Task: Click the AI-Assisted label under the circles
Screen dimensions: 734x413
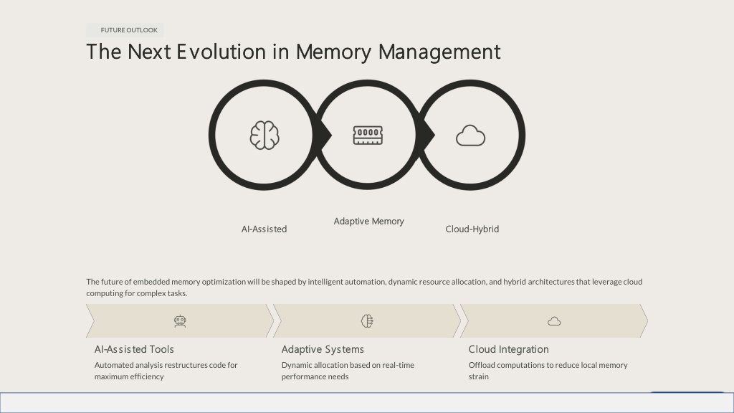Action: 264,229
